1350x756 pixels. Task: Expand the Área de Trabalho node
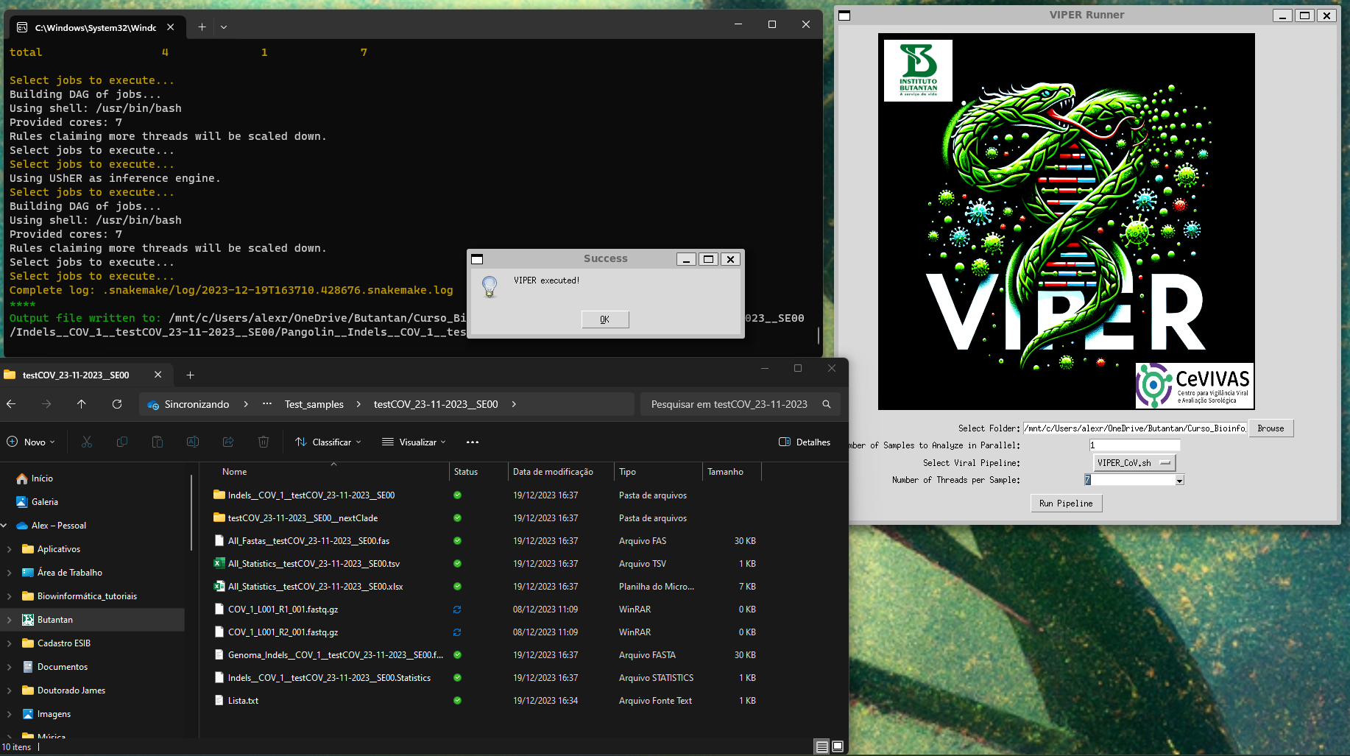(x=9, y=573)
